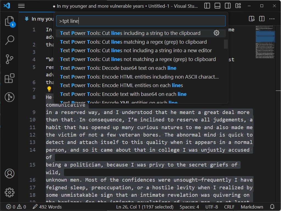Change end of line sequence CRLF
This screenshot has height=211, width=281.
tap(229, 207)
